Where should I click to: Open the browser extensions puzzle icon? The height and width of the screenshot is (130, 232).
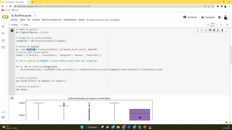coord(217,6)
